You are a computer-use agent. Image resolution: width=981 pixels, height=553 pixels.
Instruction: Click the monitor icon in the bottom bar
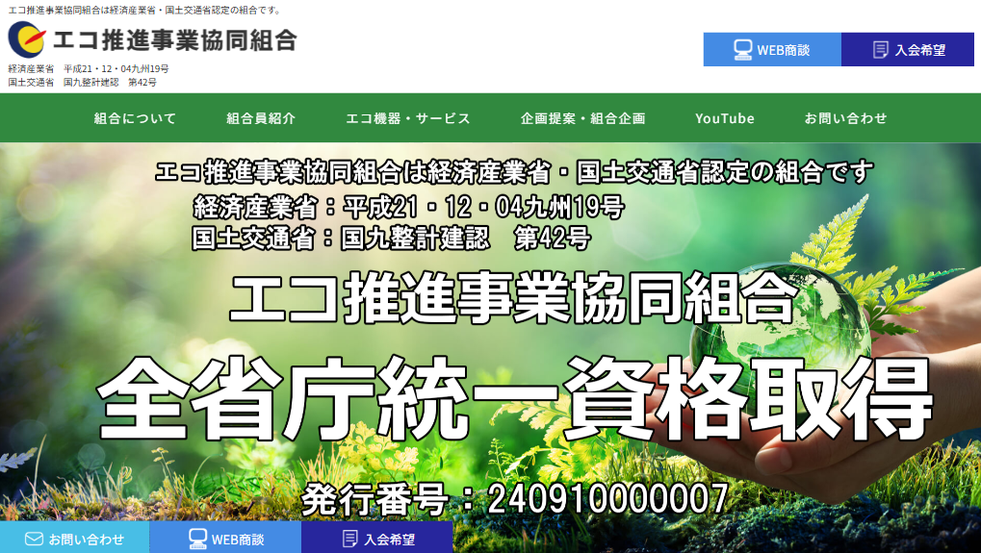coord(197,539)
